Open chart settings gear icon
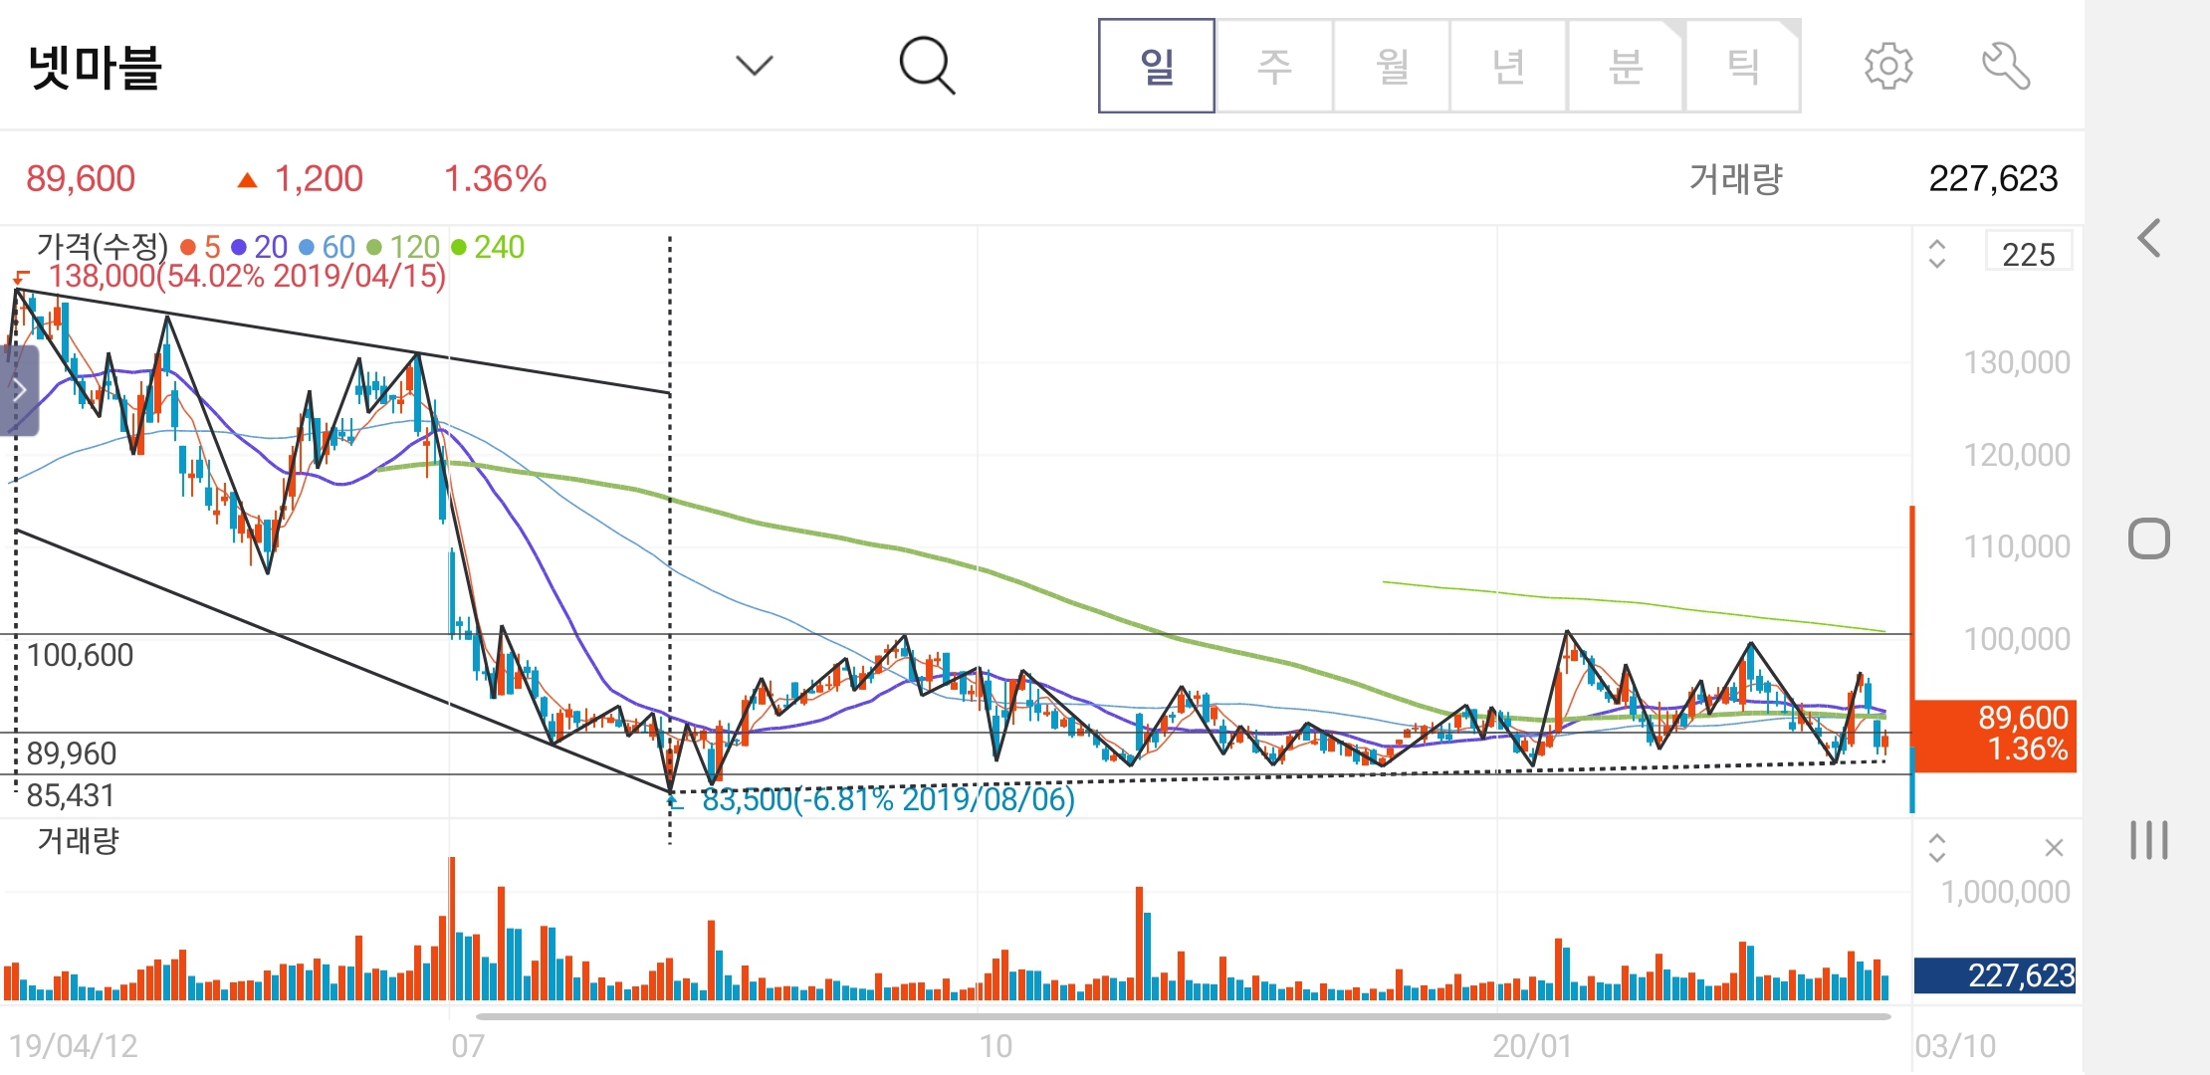2210x1075 pixels. click(x=1888, y=67)
